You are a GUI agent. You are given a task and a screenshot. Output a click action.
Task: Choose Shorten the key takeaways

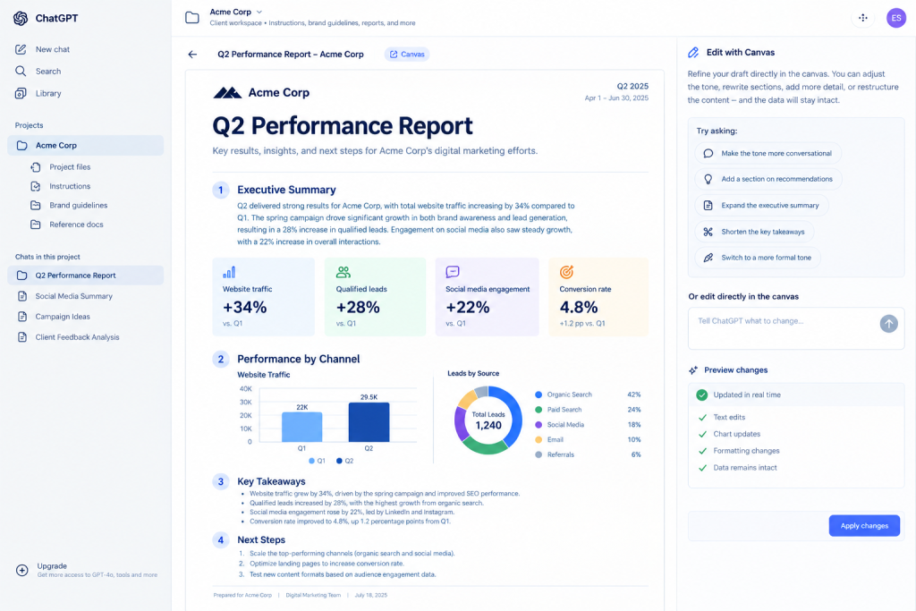pos(754,232)
